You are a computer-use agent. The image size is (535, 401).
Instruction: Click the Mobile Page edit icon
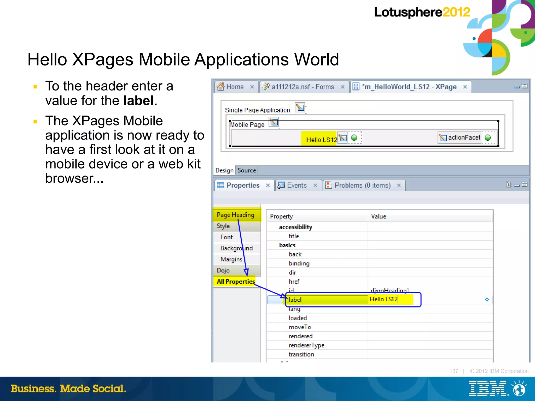[x=274, y=122]
